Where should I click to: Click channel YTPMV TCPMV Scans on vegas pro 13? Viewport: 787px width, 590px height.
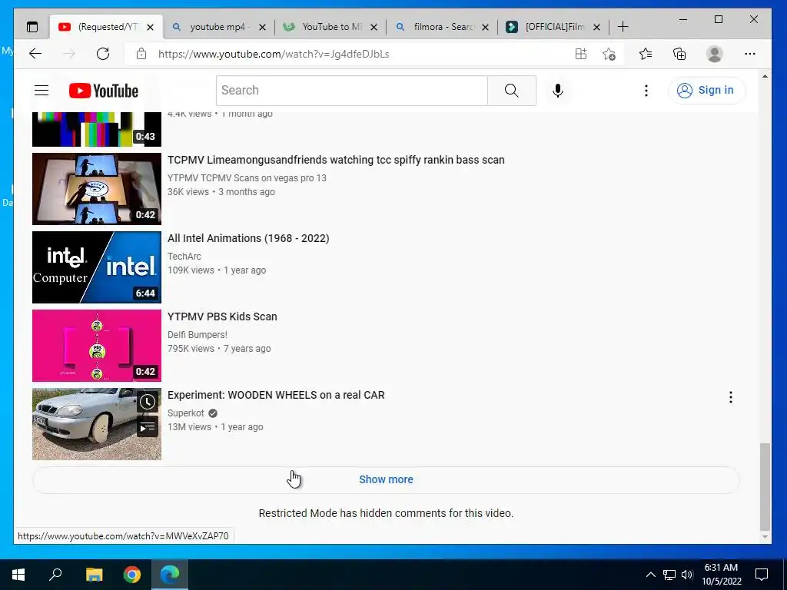(247, 178)
